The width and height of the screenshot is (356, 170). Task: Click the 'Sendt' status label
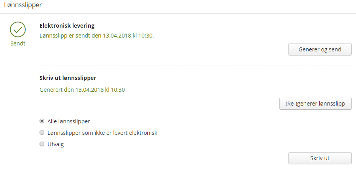pos(18,43)
